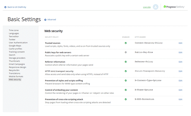Open Email Campaigns settings
The width and height of the screenshot is (191, 116).
click(17, 64)
